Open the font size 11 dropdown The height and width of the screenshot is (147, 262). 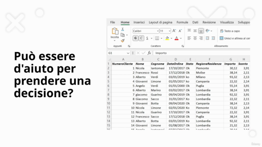pos(169,31)
